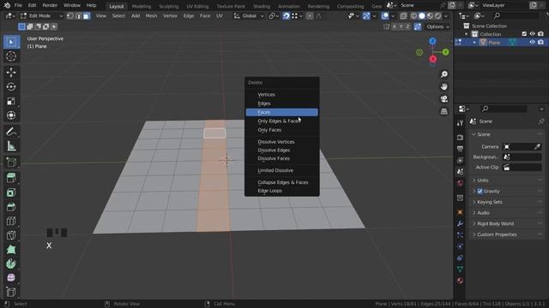Select the Smooth tool
549x308 pixels.
11,277
